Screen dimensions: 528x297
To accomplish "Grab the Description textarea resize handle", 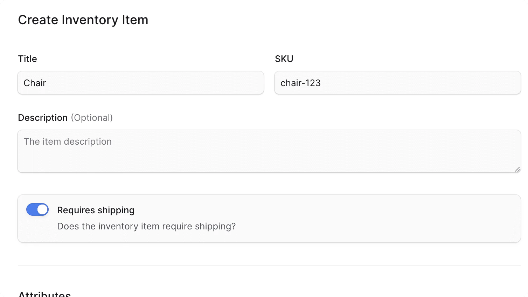I will pyautogui.click(x=517, y=169).
